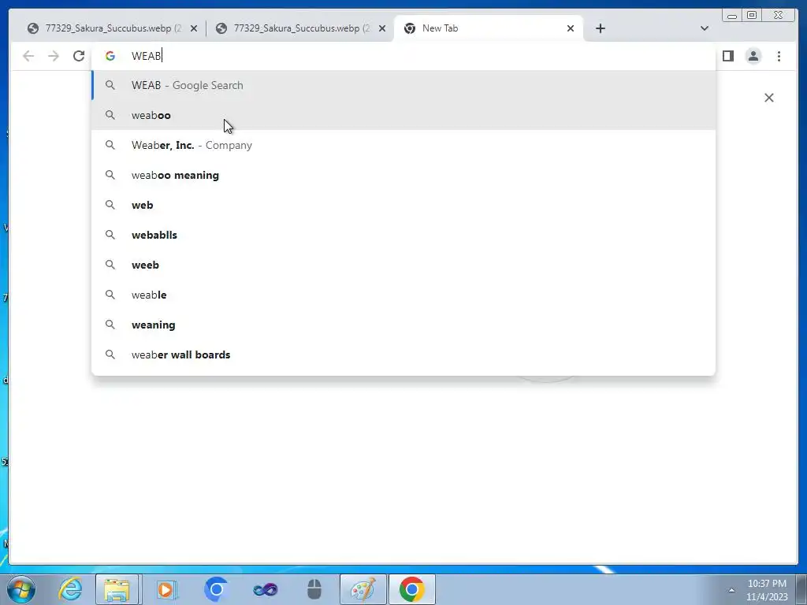The image size is (807, 605).
Task: Pick the 'Weaber, Inc. - Company' suggestion
Action: [x=403, y=145]
